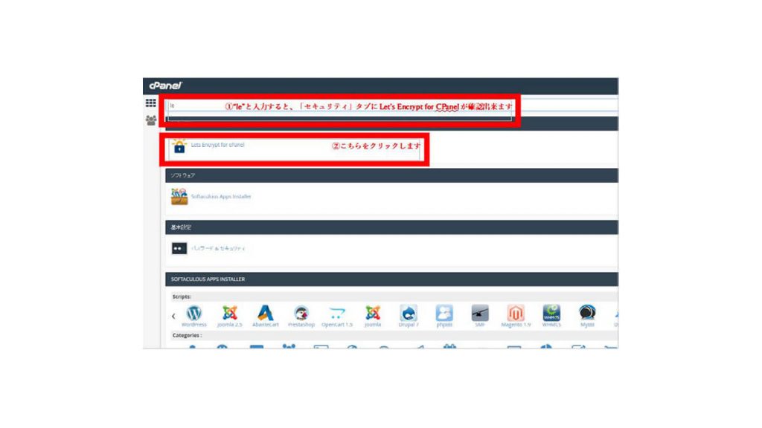Viewport: 762px width, 428px height.
Task: Open the WordPress script installer icon
Action: (193, 314)
